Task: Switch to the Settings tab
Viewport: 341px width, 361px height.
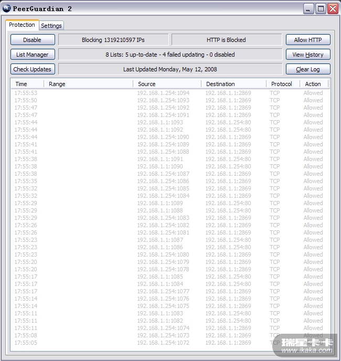Action: 51,26
